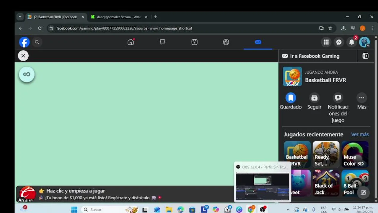
Task: Open a new browser tab
Action: click(x=156, y=17)
